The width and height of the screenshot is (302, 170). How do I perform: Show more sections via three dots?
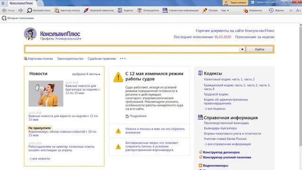123,59
